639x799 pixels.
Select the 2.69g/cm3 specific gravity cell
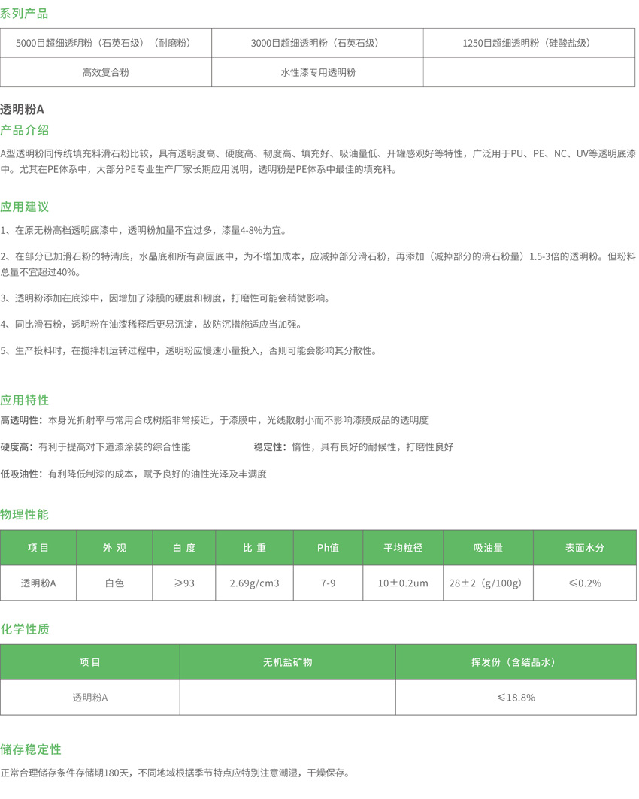tap(254, 583)
